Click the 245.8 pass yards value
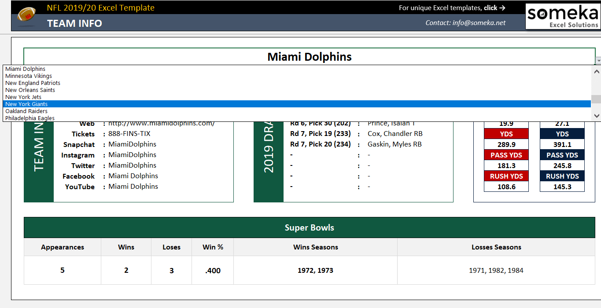The image size is (601, 308). (562, 166)
